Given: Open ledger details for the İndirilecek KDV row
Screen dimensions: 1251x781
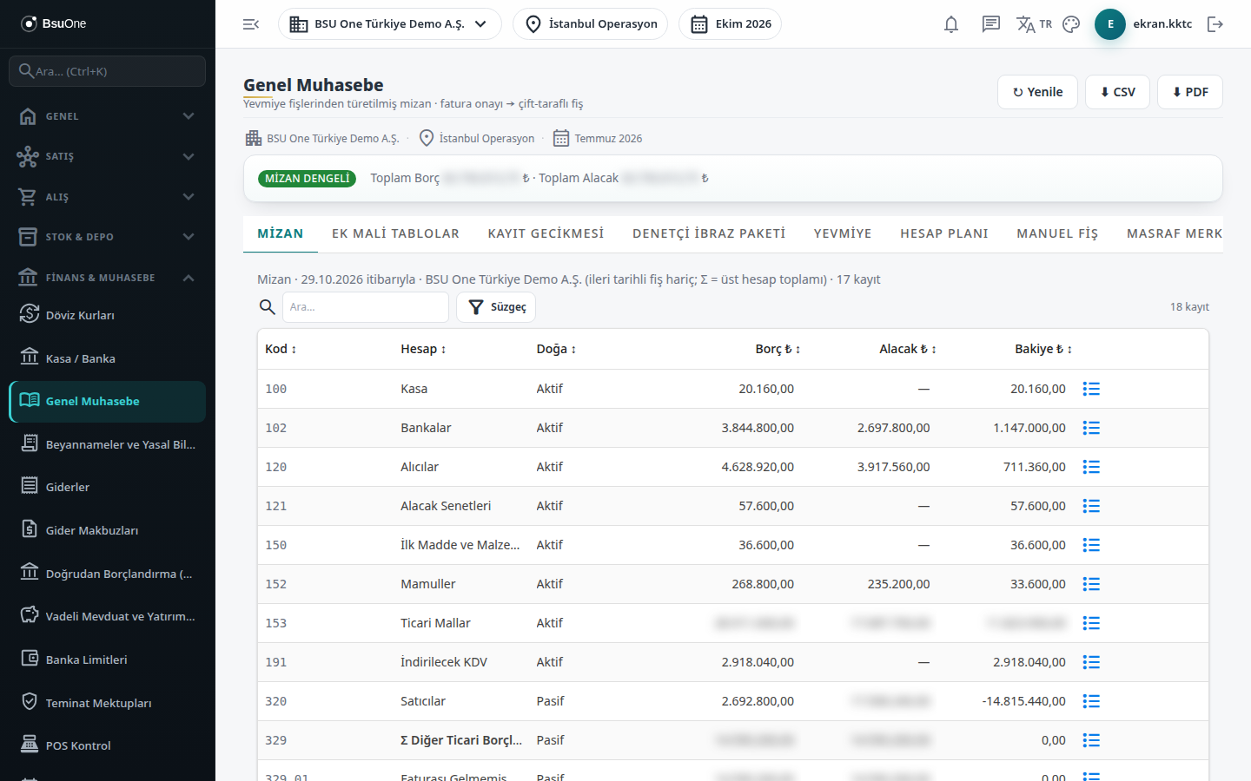Looking at the screenshot, I should 1091,662.
